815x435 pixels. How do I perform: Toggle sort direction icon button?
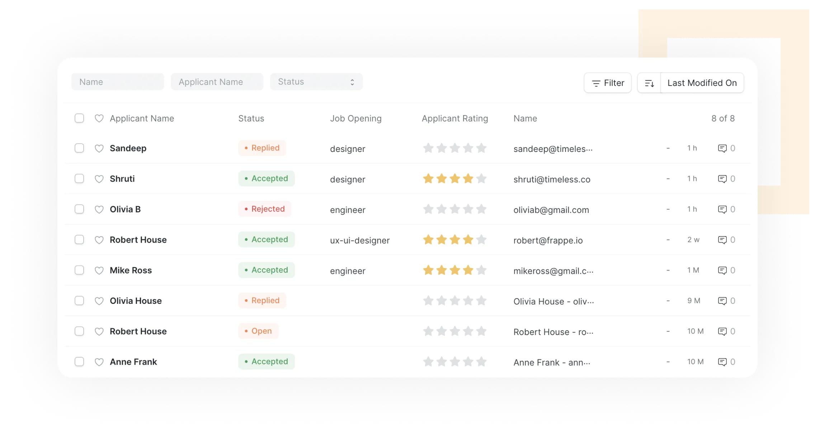649,83
